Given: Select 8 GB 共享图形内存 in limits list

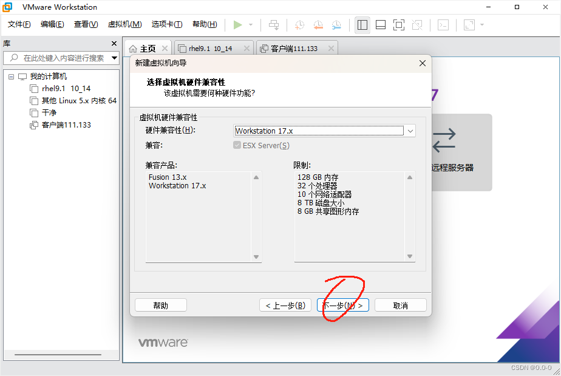Looking at the screenshot, I should click(328, 211).
